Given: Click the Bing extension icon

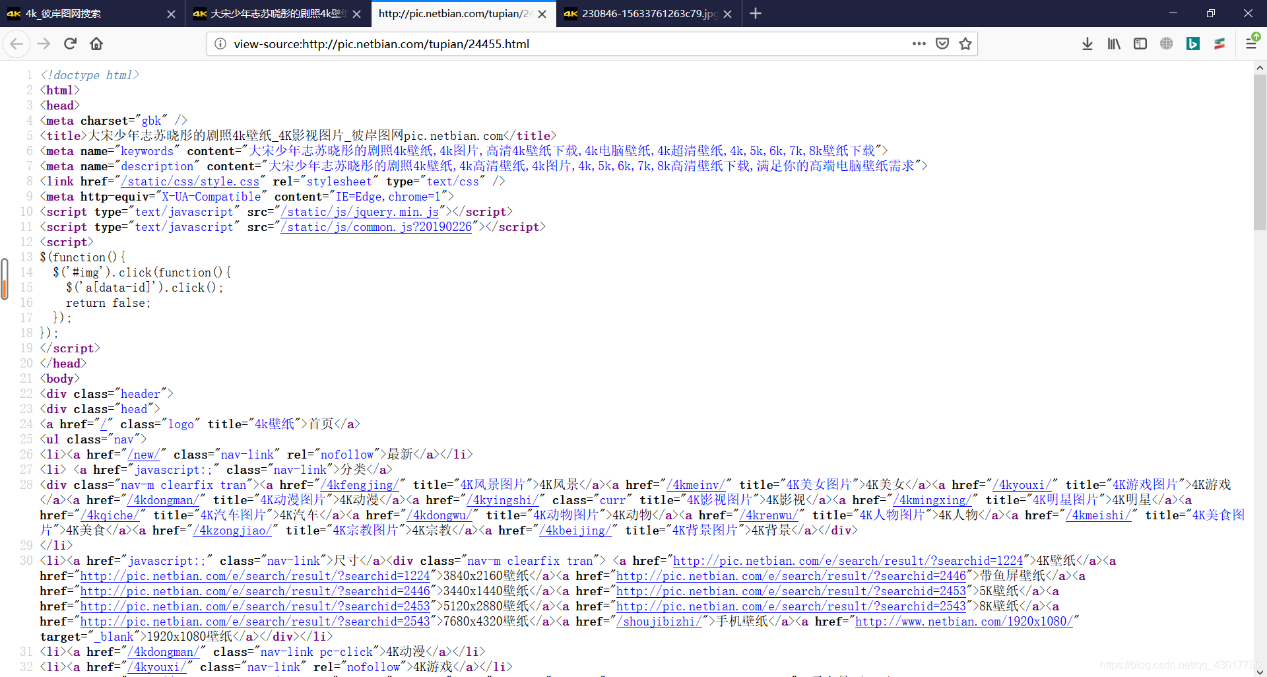Looking at the screenshot, I should 1193,44.
